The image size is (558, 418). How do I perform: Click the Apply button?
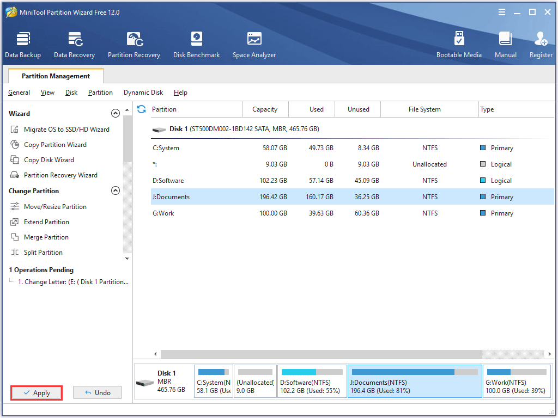coord(37,393)
